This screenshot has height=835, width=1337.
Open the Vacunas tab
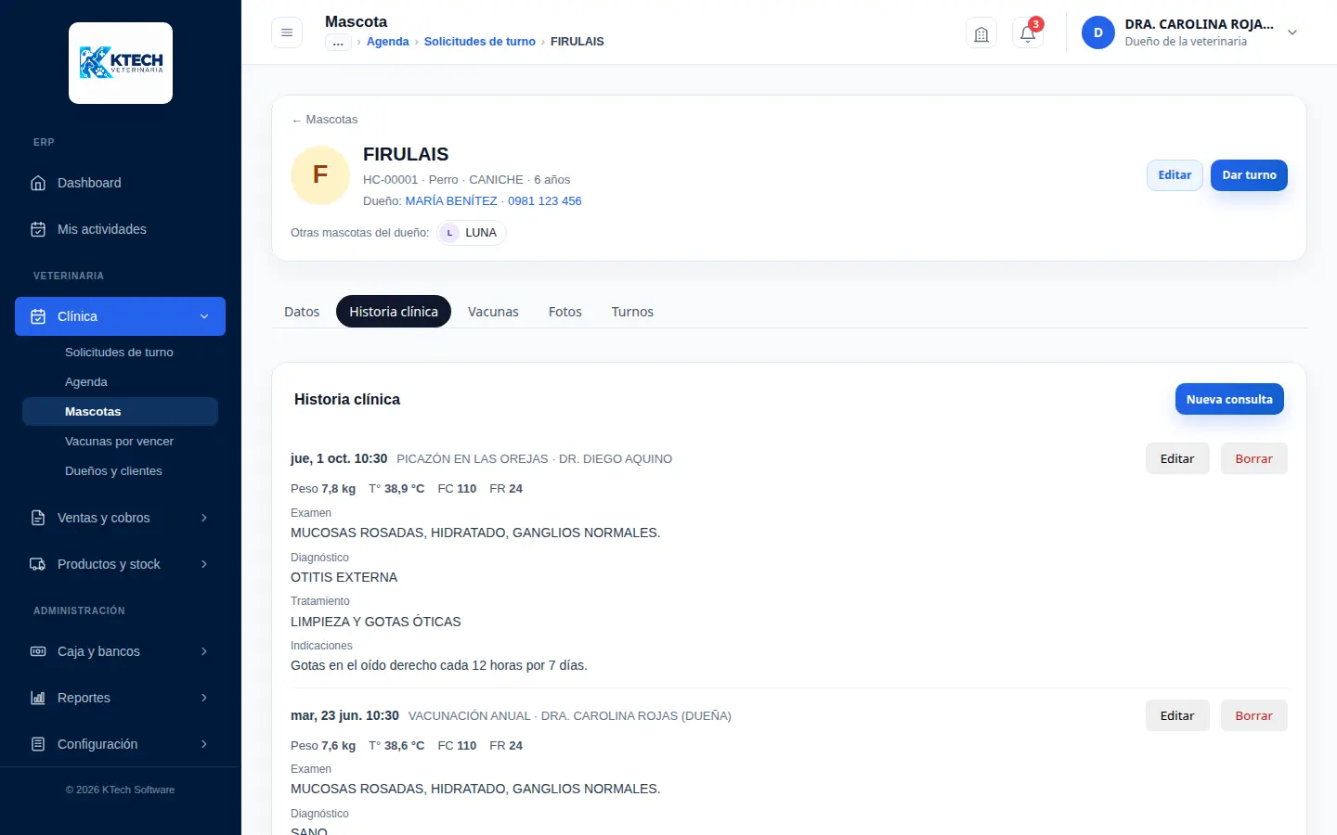(493, 312)
